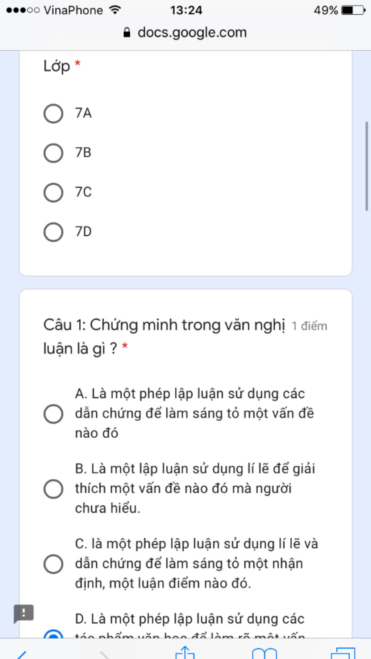
Task: Choose class 7D option
Action: pyautogui.click(x=53, y=232)
